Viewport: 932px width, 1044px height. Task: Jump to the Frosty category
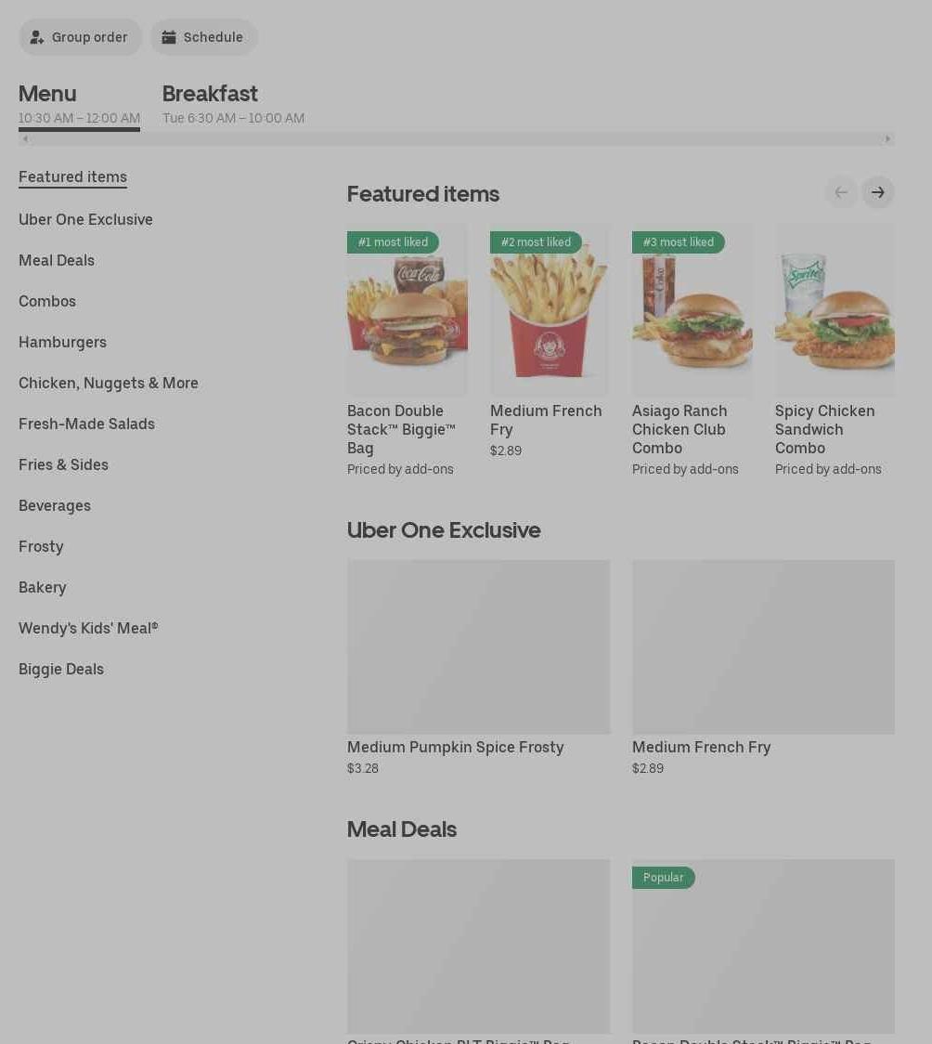tap(41, 547)
